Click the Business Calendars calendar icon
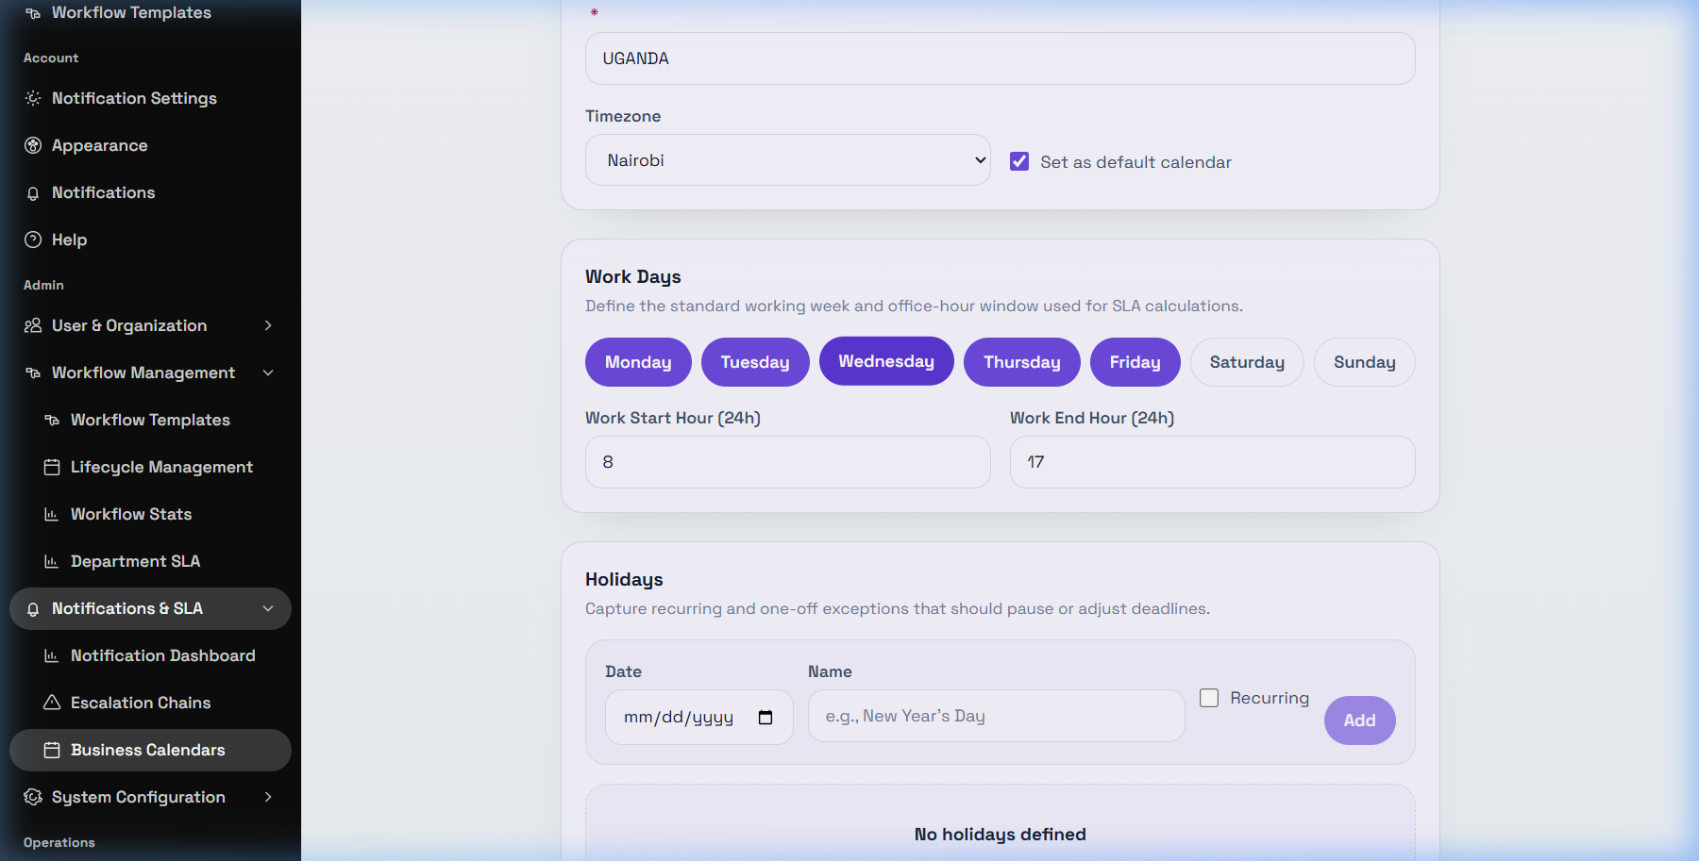1699x861 pixels. pyautogui.click(x=52, y=750)
